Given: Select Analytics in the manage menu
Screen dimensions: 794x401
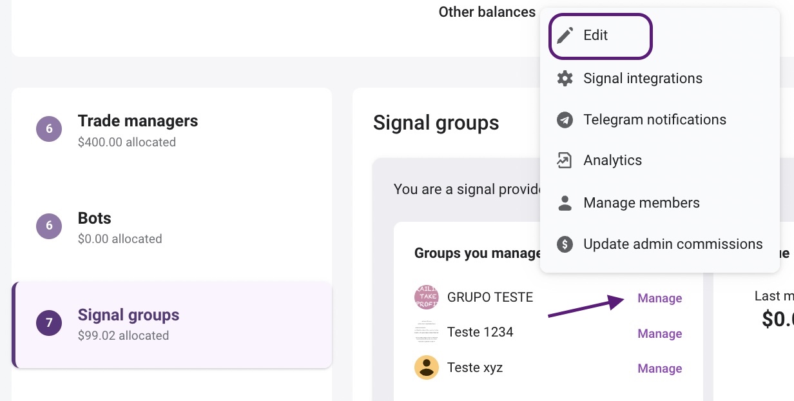Looking at the screenshot, I should coord(612,161).
